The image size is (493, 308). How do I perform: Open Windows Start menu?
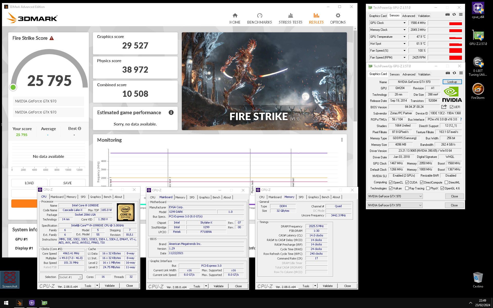pos(6,303)
